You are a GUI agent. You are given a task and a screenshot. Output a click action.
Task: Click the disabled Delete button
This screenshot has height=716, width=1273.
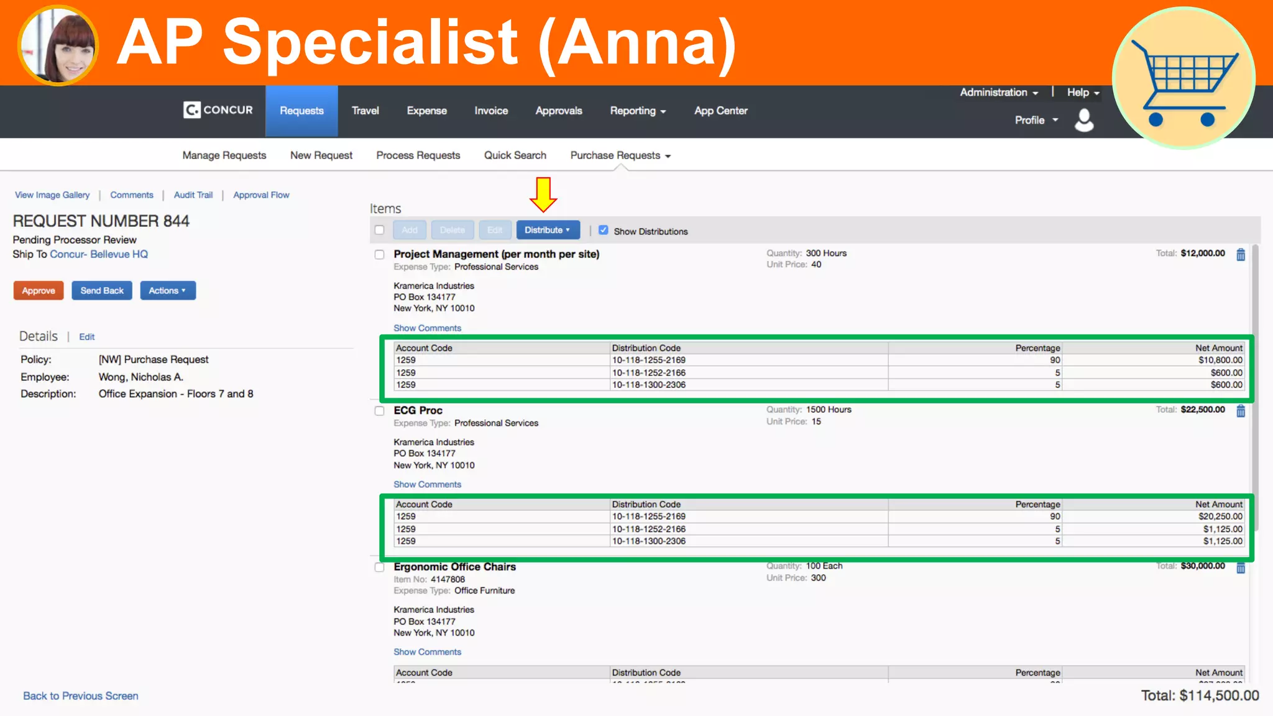click(x=453, y=230)
